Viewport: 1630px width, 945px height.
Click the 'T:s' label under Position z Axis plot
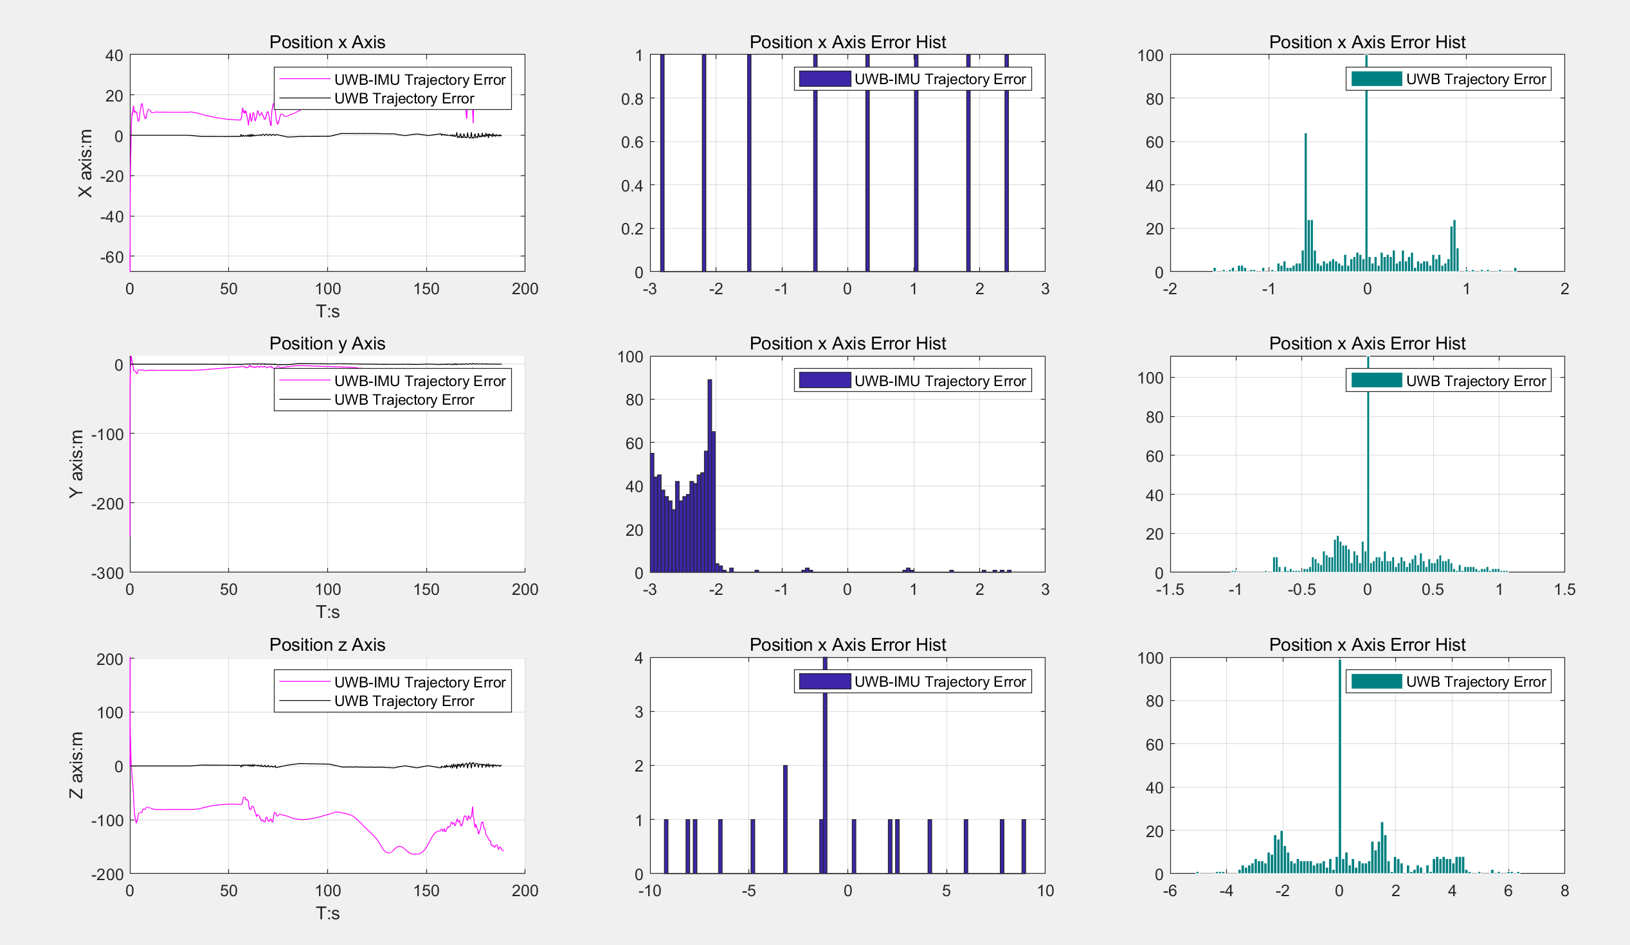coord(327,913)
